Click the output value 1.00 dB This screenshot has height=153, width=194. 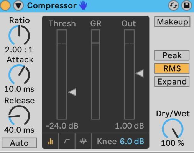130,126
